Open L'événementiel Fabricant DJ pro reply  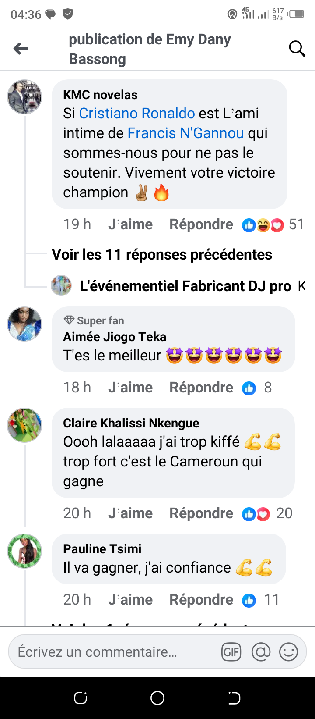coord(185,286)
